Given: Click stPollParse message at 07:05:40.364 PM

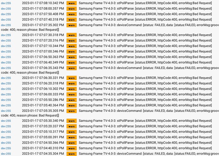Looking at the screenshot, I should [145, 105].
